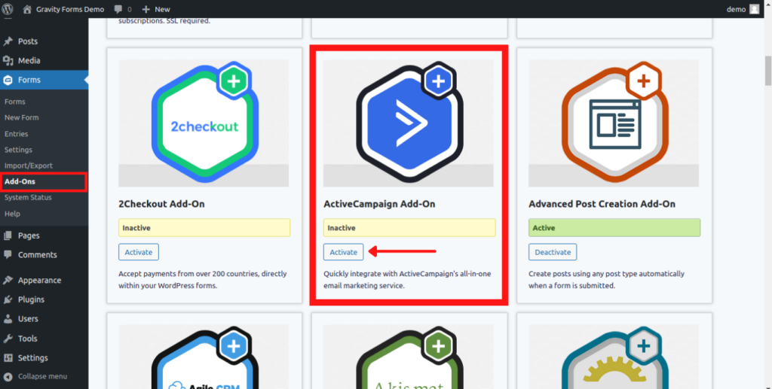Click the Media icon in sidebar

(x=8, y=61)
